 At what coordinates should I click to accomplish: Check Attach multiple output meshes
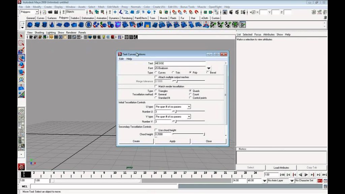(x=156, y=77)
